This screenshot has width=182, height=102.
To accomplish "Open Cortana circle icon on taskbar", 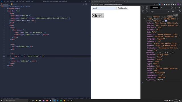I will pos(30,101).
